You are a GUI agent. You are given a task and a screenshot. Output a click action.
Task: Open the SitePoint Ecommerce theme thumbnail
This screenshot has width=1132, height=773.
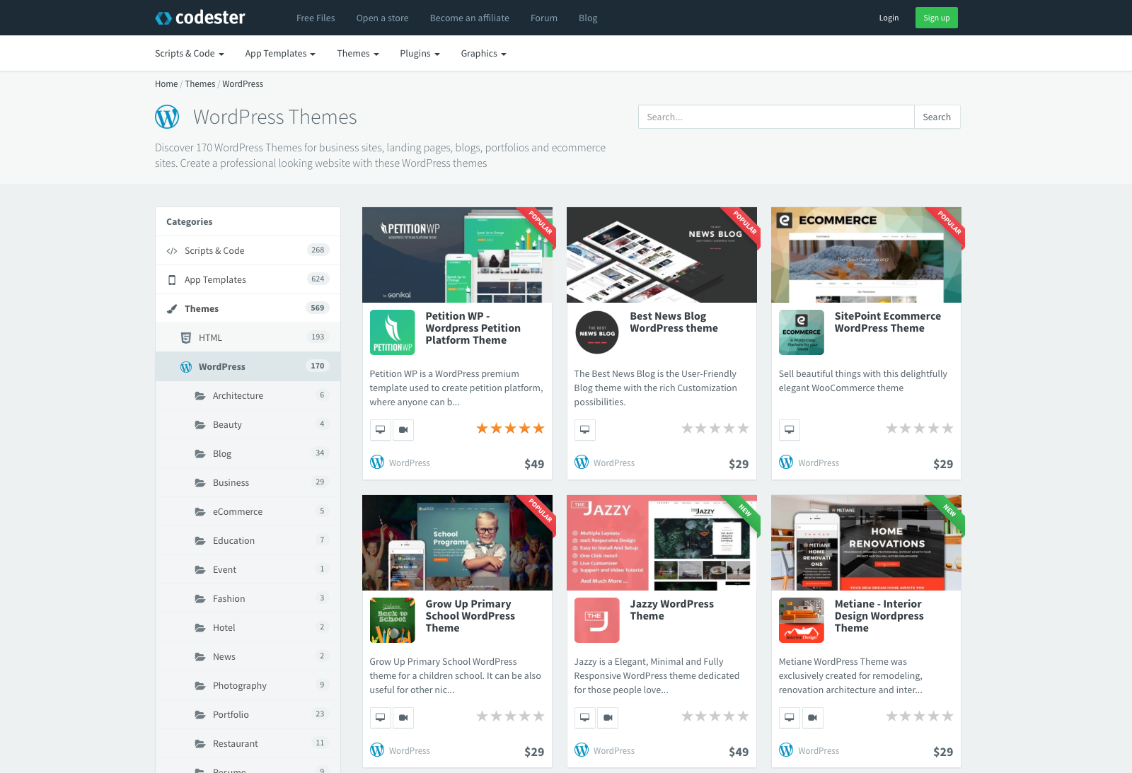point(801,332)
